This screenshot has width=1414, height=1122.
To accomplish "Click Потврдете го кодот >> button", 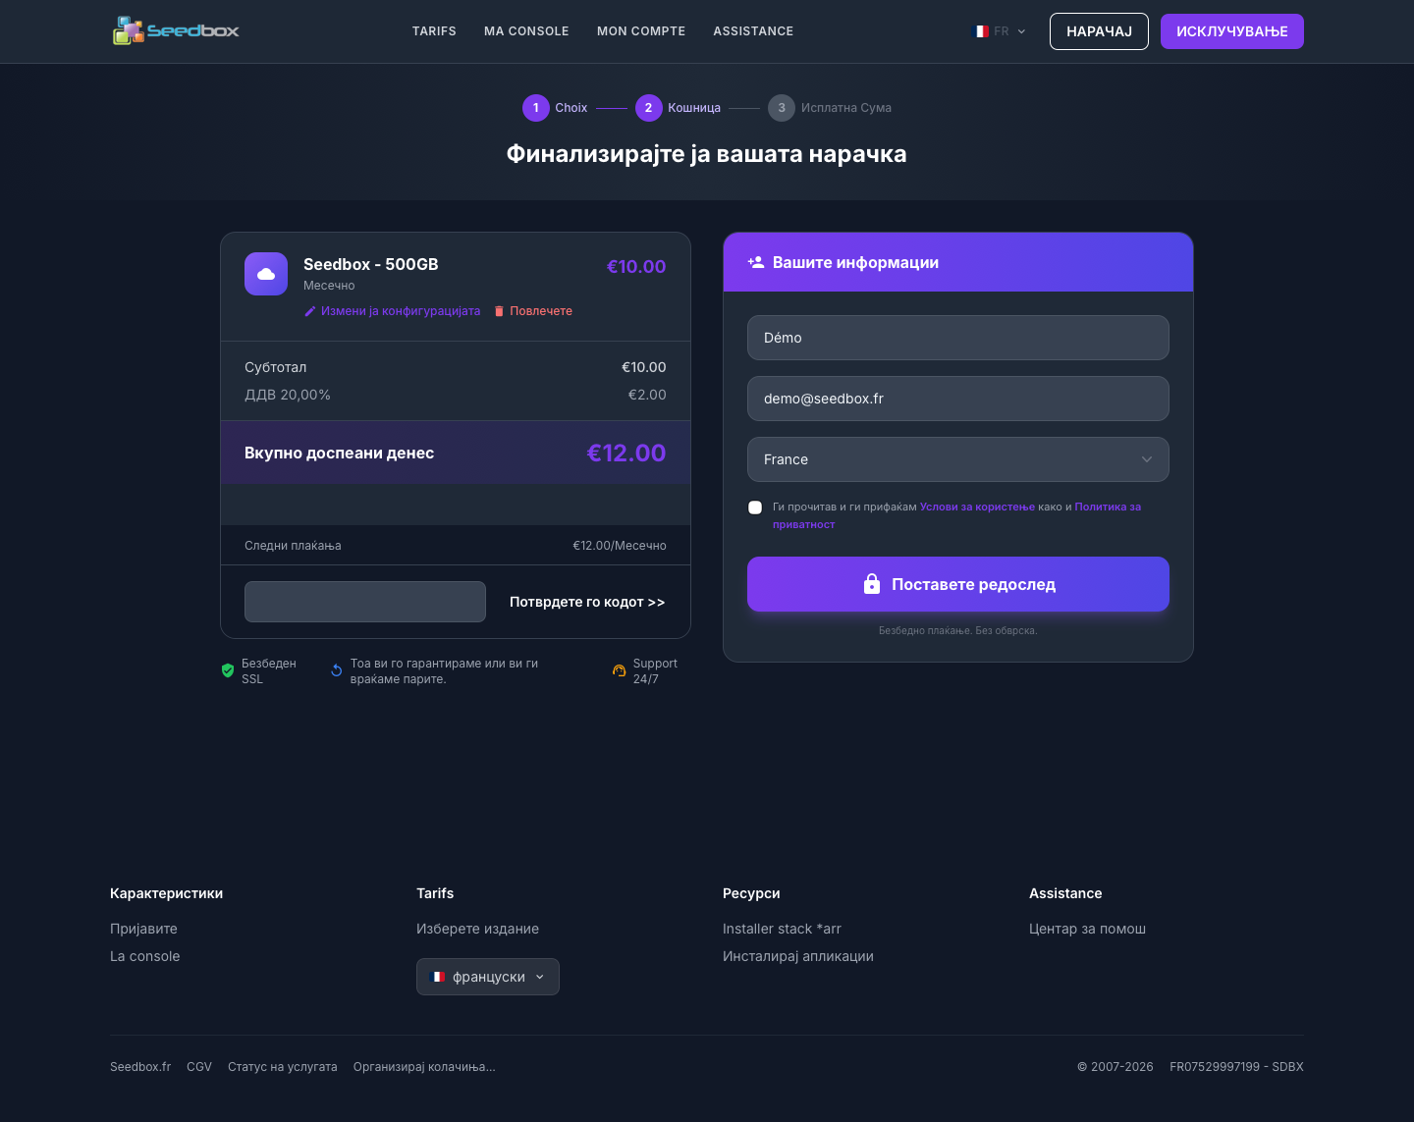I will point(587,602).
